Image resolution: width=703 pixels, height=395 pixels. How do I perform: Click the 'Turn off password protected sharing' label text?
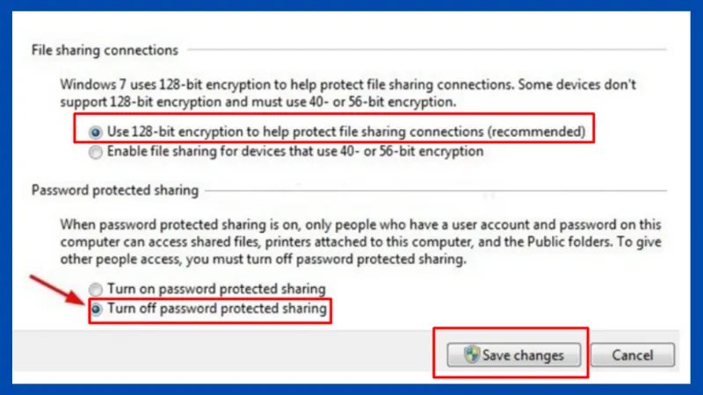pos(215,308)
